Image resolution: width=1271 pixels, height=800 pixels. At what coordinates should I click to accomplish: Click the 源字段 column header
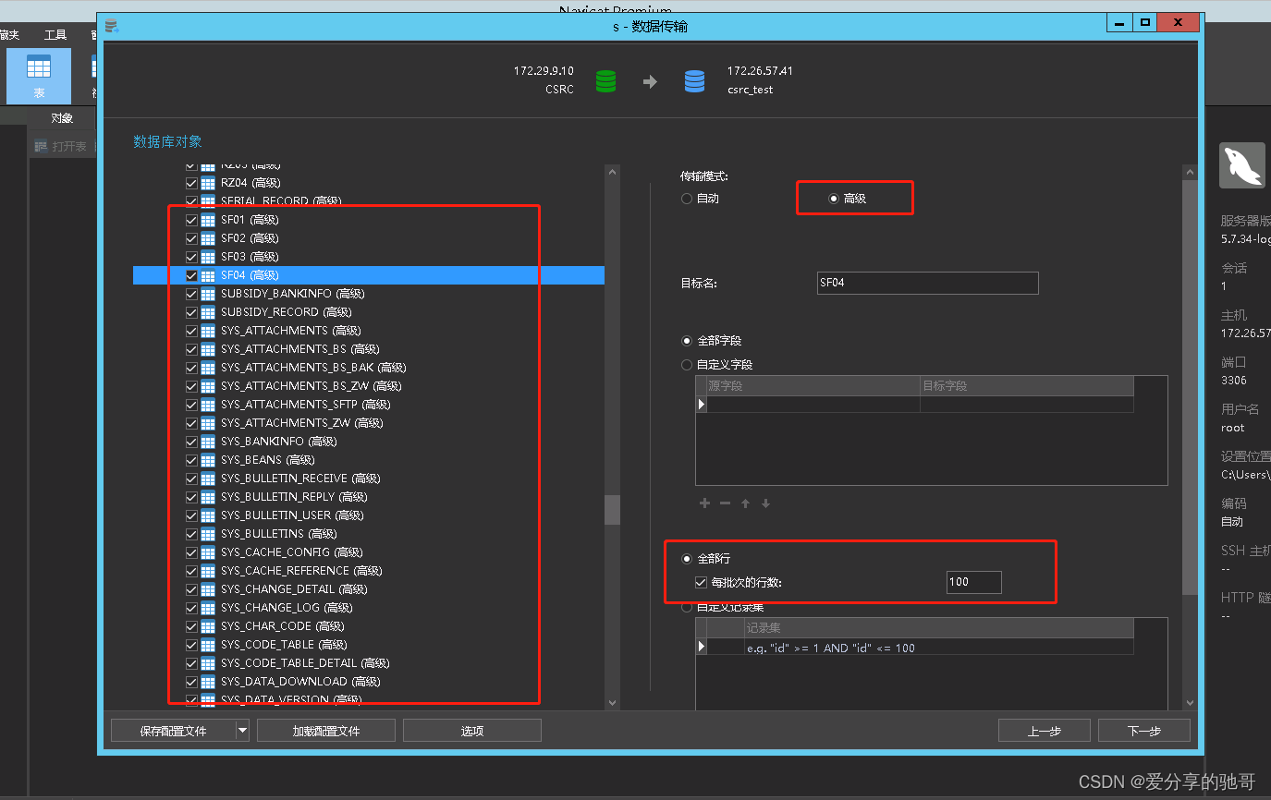[x=813, y=386]
